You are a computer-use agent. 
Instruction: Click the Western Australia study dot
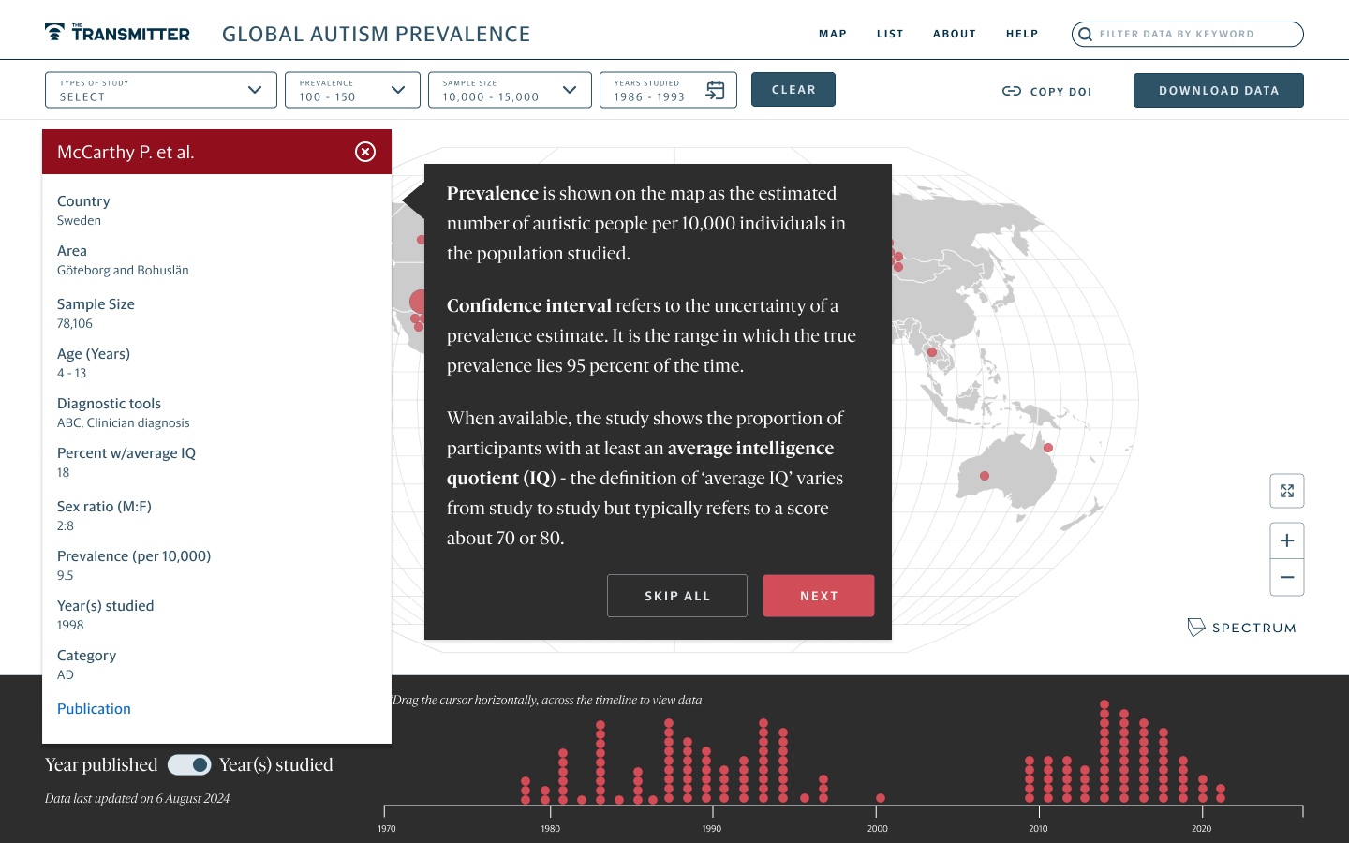(x=985, y=476)
